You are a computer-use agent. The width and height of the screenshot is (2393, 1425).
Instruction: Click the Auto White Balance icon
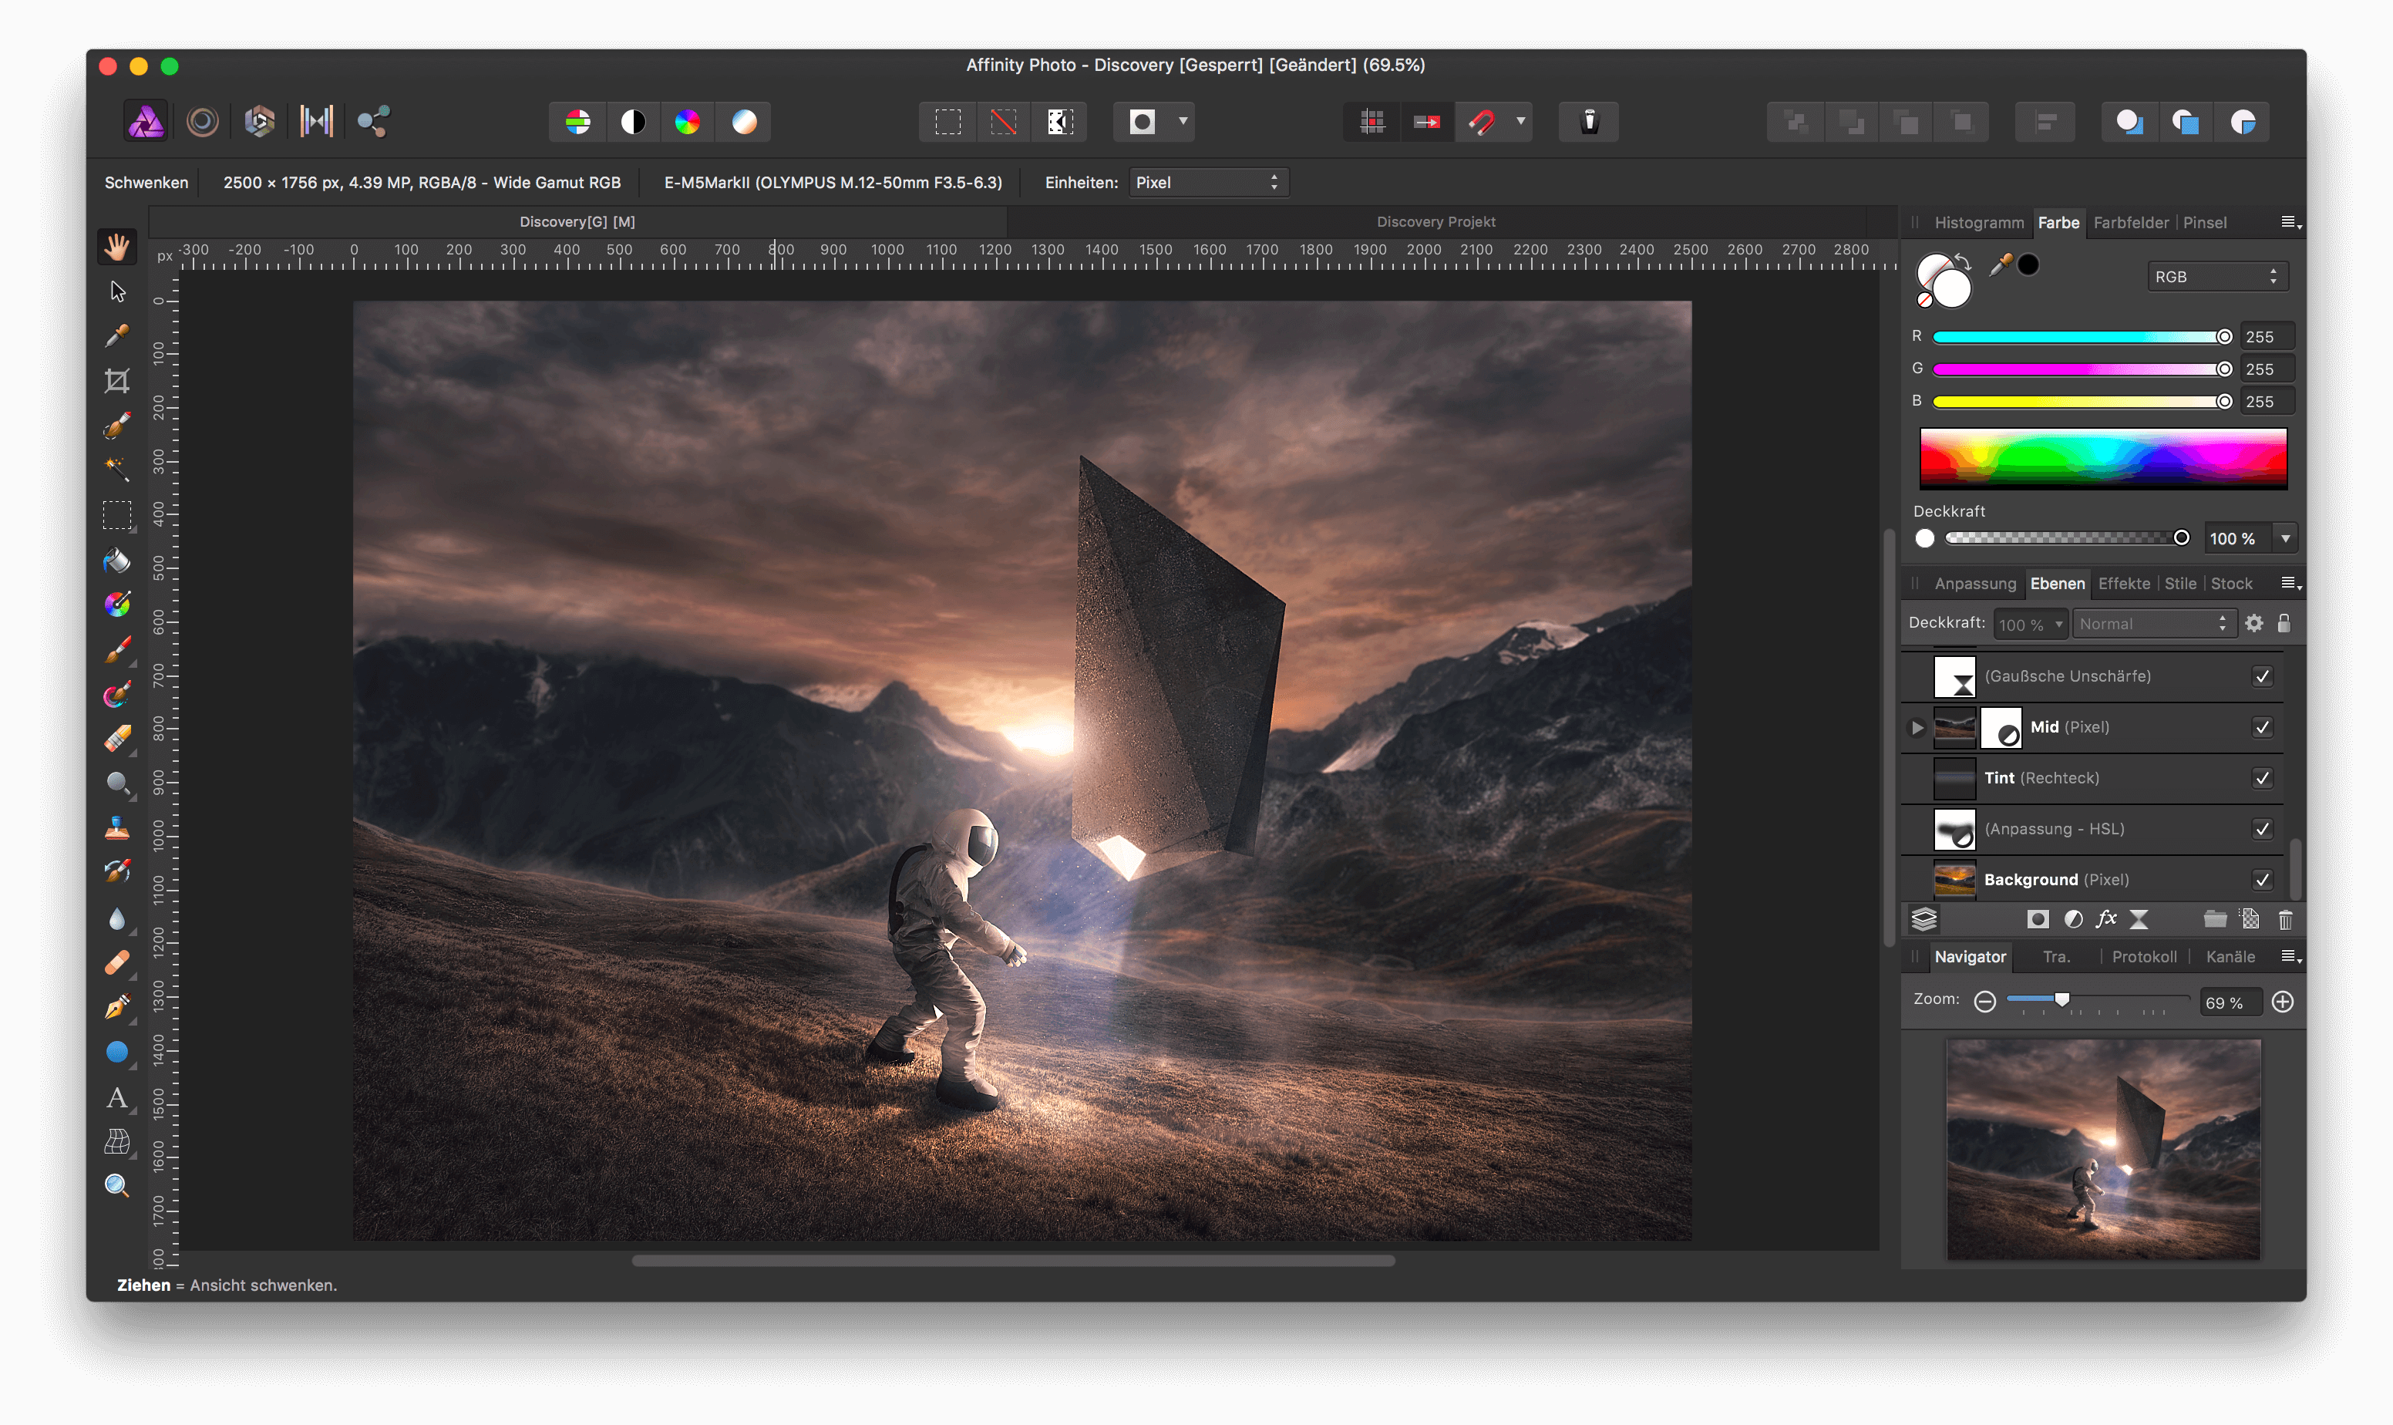click(x=744, y=122)
